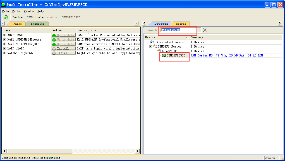Expand the wolfSSL::CyaSSL pack
The height and width of the screenshot is (161, 285).
click(4, 53)
